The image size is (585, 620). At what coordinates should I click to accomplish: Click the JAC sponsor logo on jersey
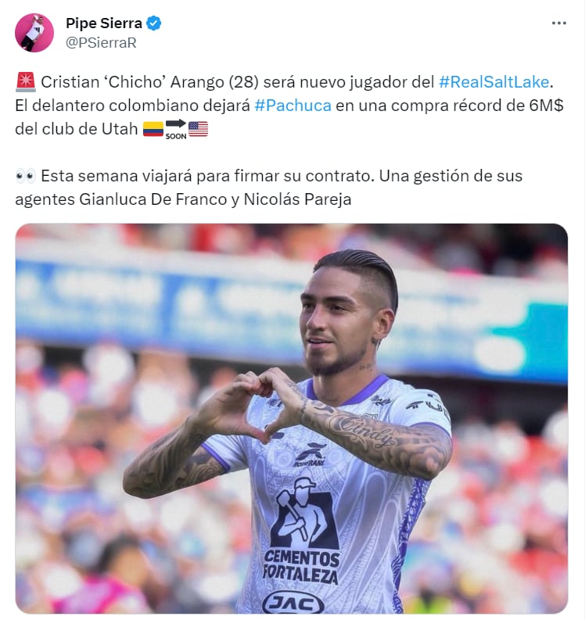(x=293, y=603)
